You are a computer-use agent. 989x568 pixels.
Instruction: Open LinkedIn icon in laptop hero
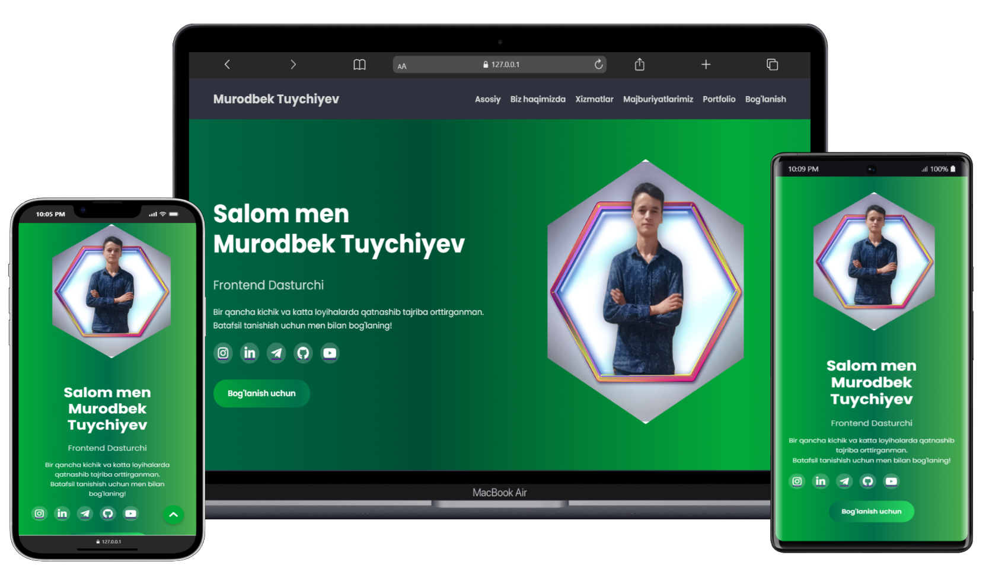pyautogui.click(x=250, y=353)
